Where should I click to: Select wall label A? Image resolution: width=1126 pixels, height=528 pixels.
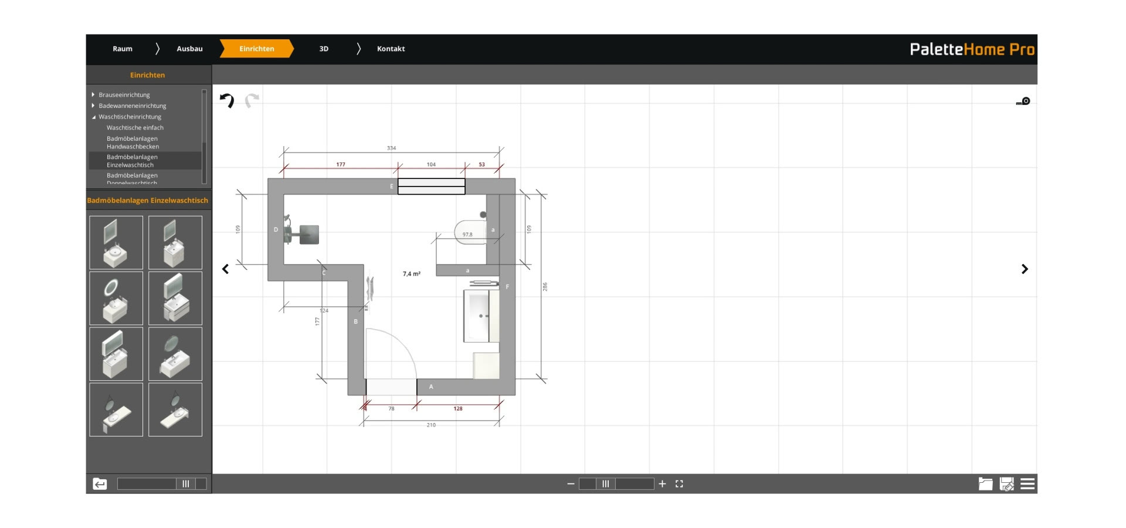pos(431,387)
